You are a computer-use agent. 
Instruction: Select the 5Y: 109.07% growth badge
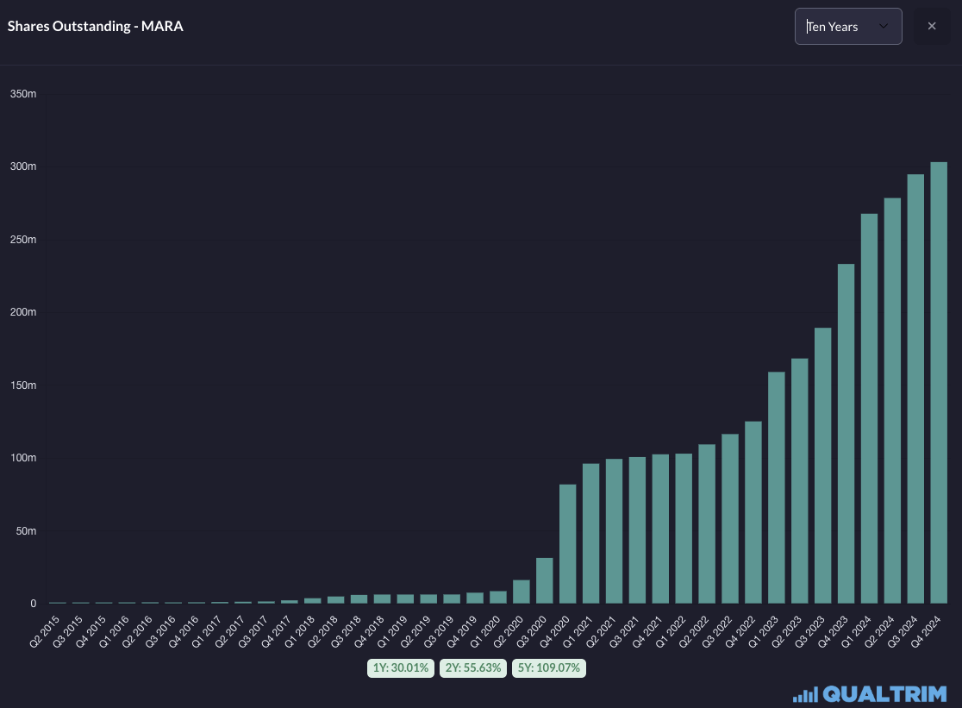click(548, 667)
